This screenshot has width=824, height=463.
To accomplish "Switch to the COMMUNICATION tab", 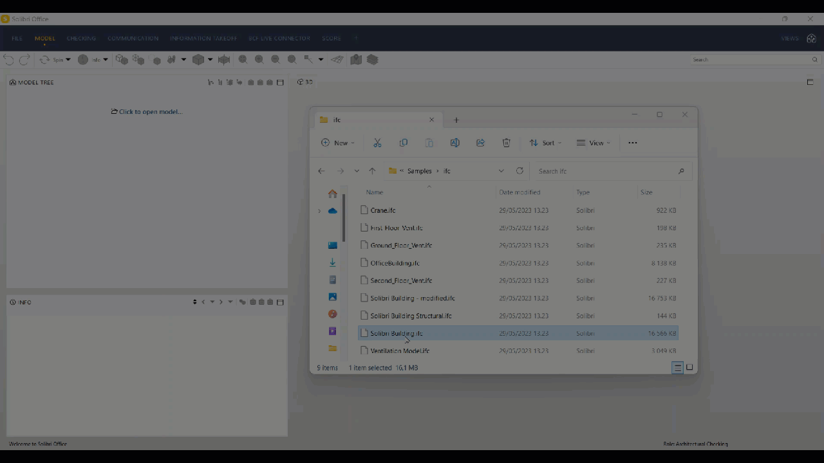I will tap(133, 39).
